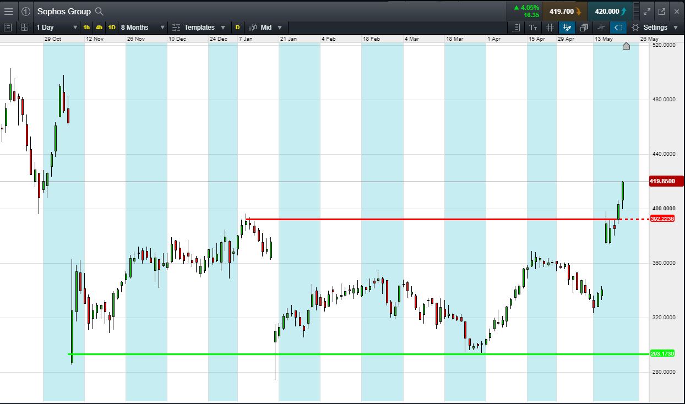Click the Sophos Group product title
Image resolution: width=685 pixels, height=404 pixels.
[x=64, y=11]
